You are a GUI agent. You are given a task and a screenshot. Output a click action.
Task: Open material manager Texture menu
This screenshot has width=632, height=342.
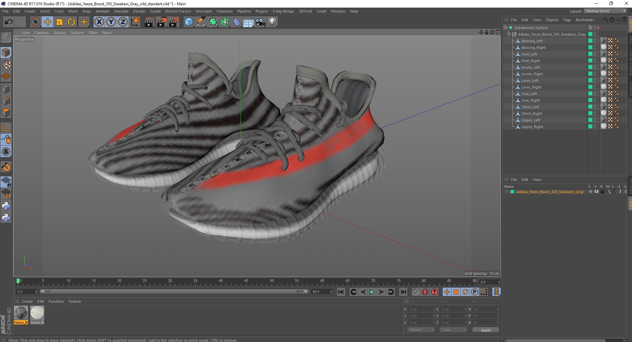coord(74,301)
